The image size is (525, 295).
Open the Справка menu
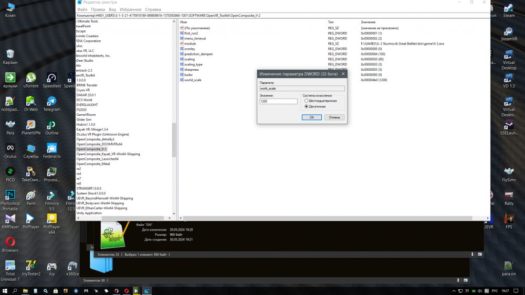pyautogui.click(x=153, y=9)
